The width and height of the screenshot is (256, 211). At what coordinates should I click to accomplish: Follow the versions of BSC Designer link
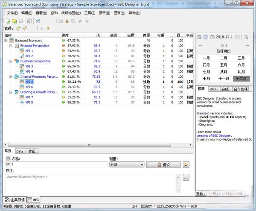pyautogui.click(x=214, y=135)
